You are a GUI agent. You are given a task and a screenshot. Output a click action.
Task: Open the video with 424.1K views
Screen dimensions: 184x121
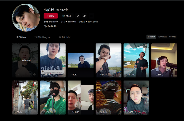pos(108,60)
